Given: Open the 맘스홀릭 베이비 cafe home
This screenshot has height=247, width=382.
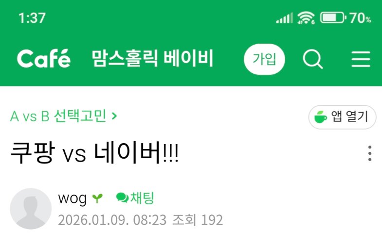Looking at the screenshot, I should [x=152, y=58].
